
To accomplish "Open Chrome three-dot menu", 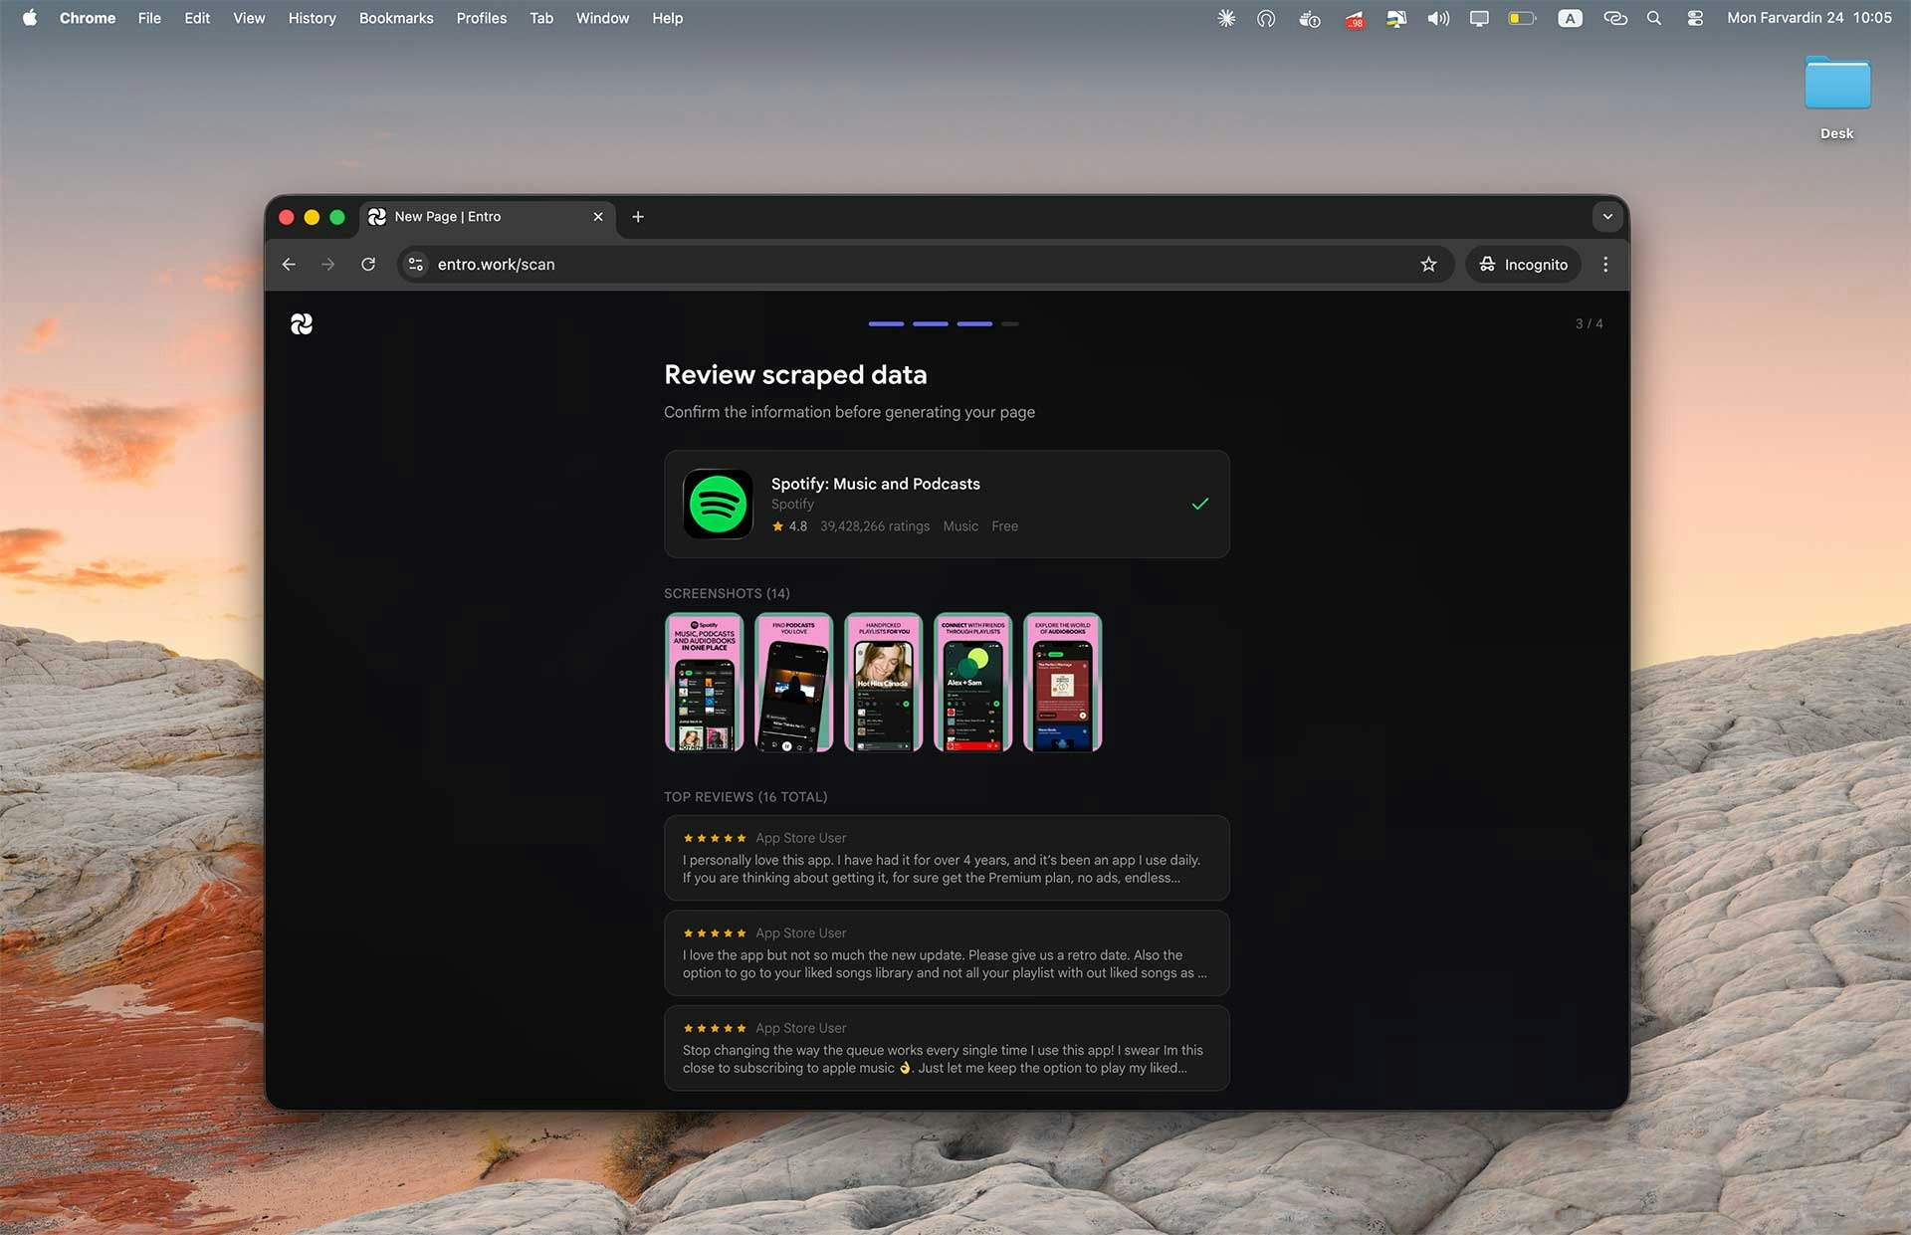I will click(1604, 264).
